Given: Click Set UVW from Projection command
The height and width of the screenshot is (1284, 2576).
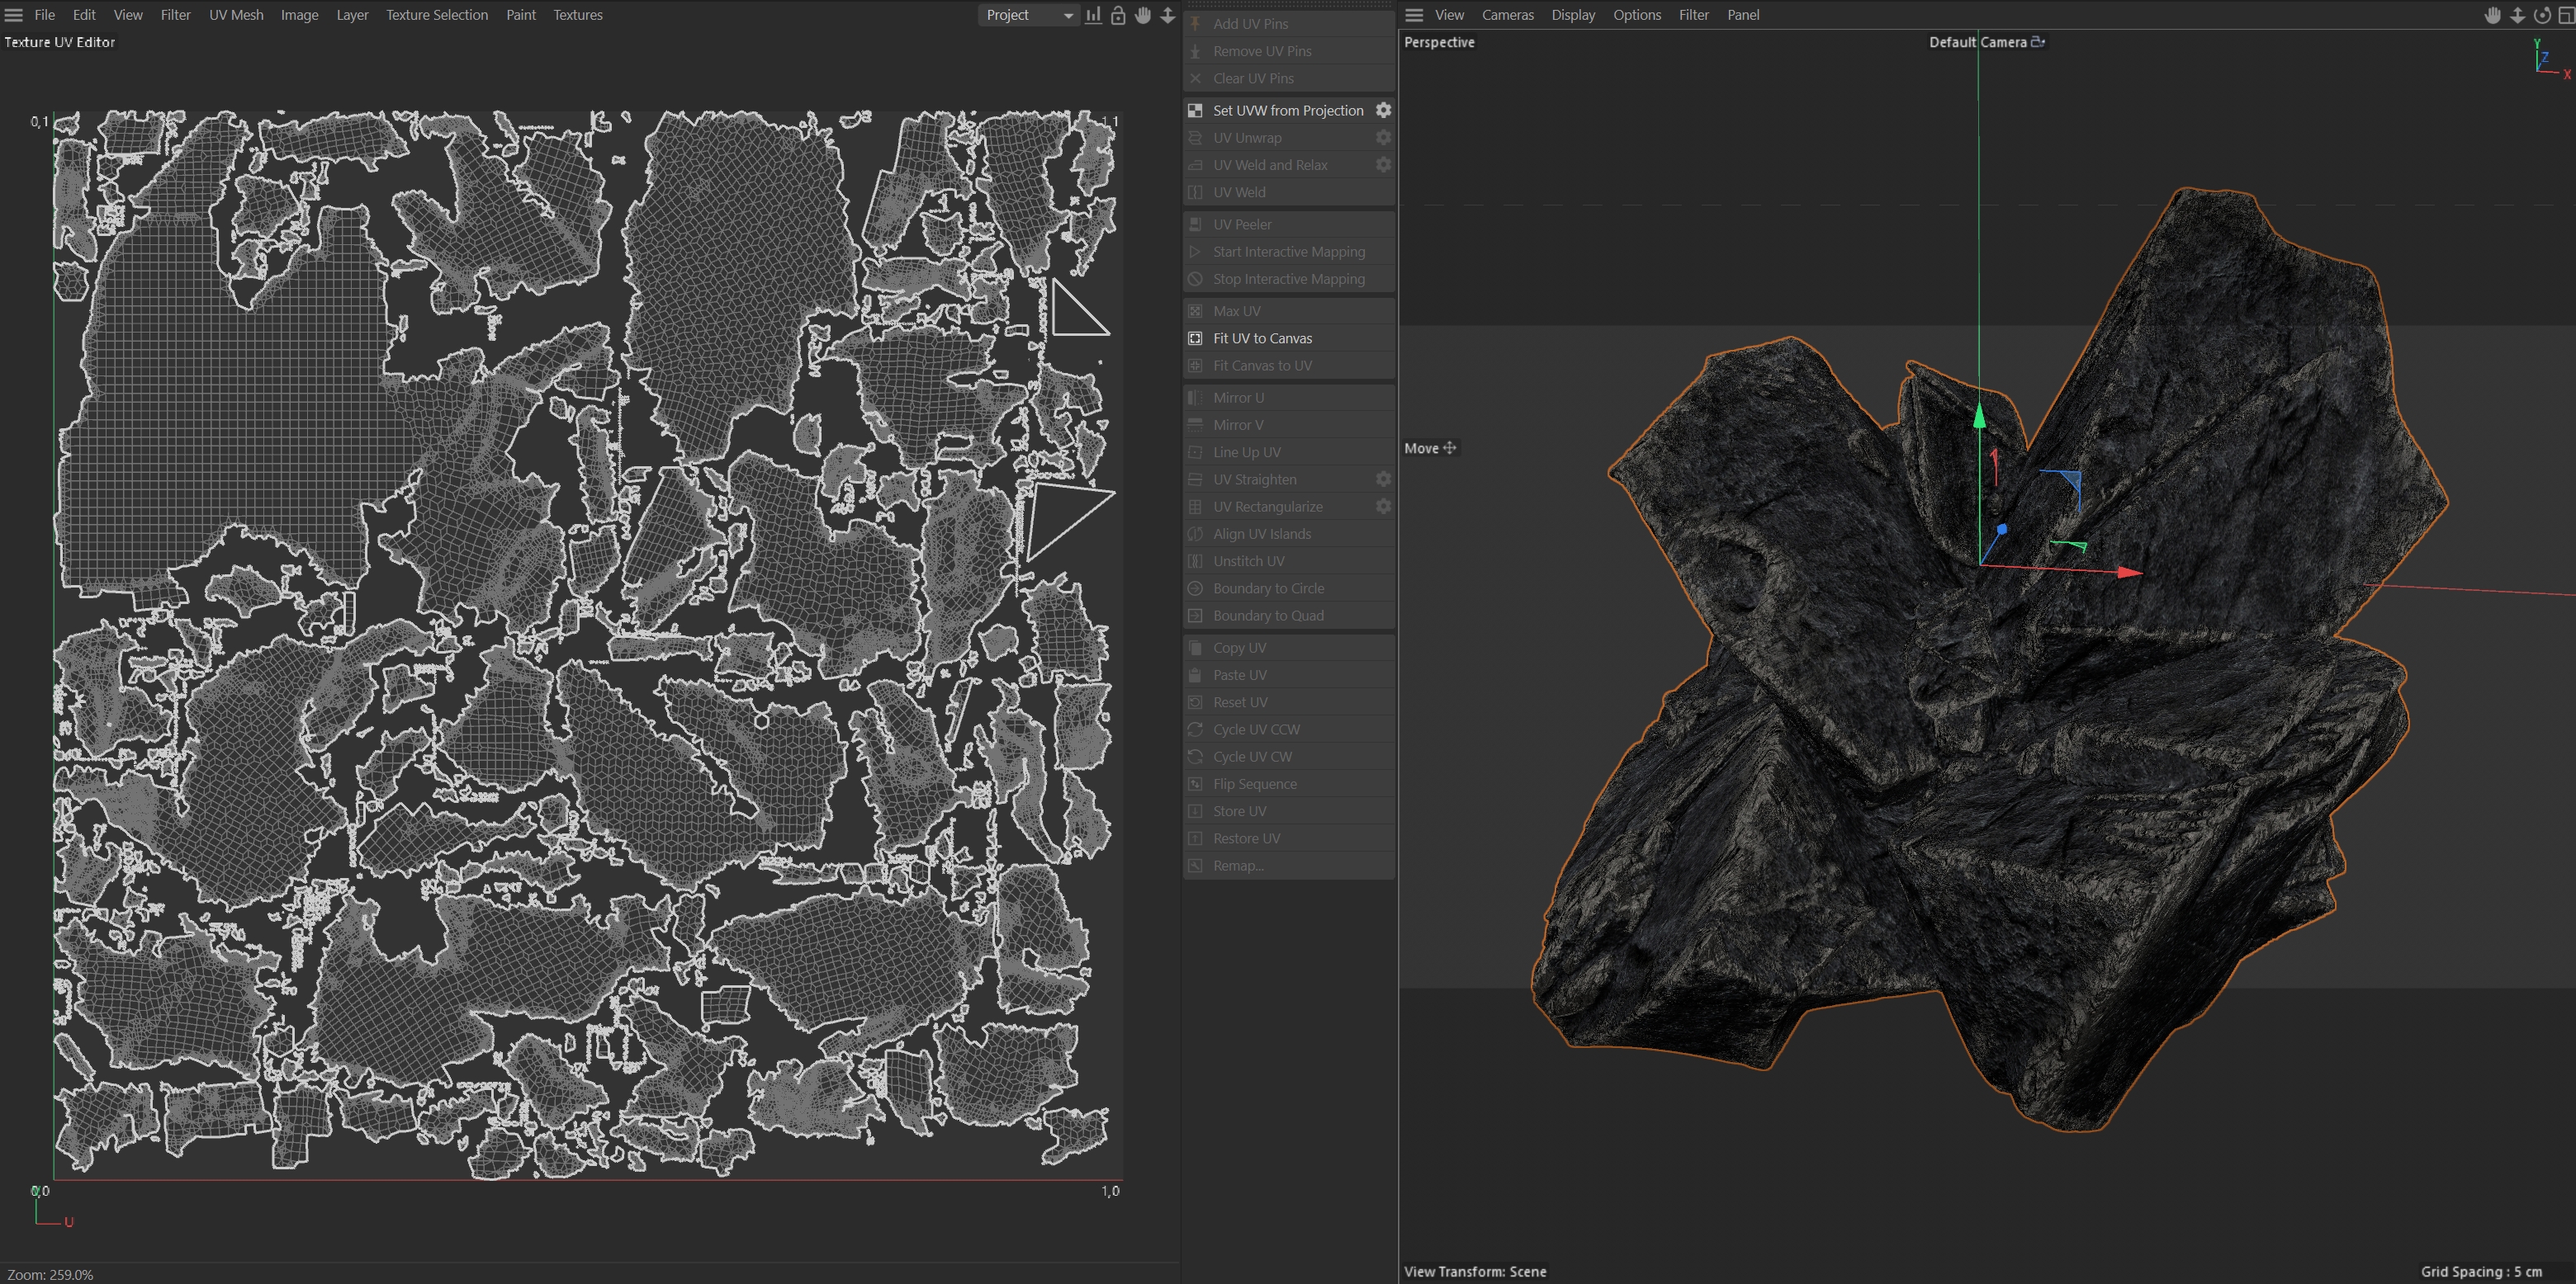Looking at the screenshot, I should 1287,110.
